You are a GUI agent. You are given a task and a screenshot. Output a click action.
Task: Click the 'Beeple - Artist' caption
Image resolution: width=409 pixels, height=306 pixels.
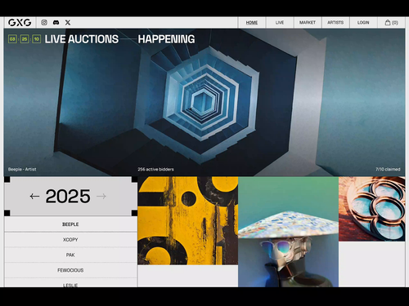click(x=22, y=169)
